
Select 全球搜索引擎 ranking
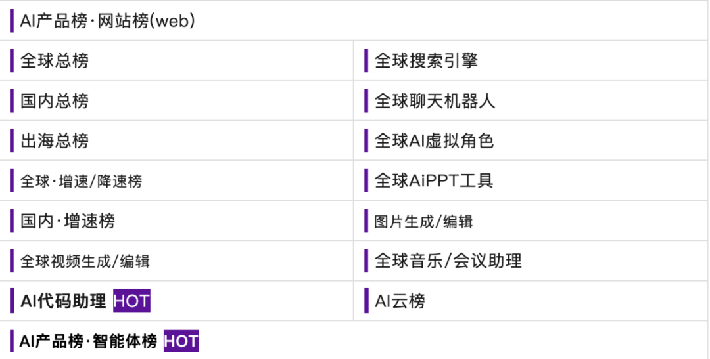[x=426, y=60]
